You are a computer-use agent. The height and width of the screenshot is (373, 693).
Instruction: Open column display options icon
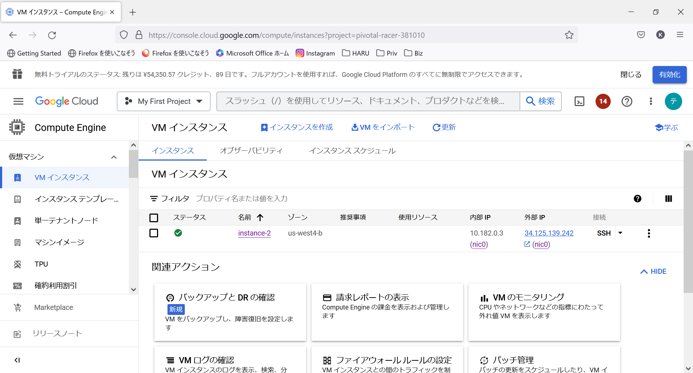[x=668, y=198]
